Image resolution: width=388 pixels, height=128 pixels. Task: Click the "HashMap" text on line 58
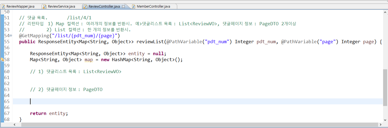point(121,60)
